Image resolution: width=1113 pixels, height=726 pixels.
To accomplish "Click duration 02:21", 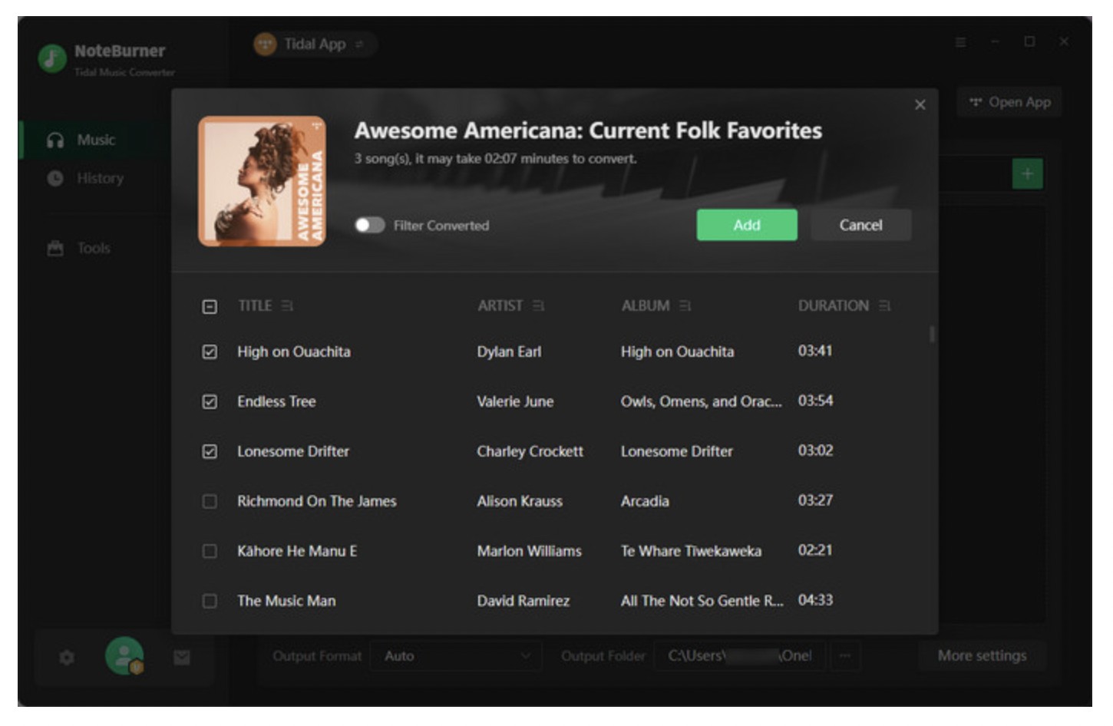I will (815, 550).
